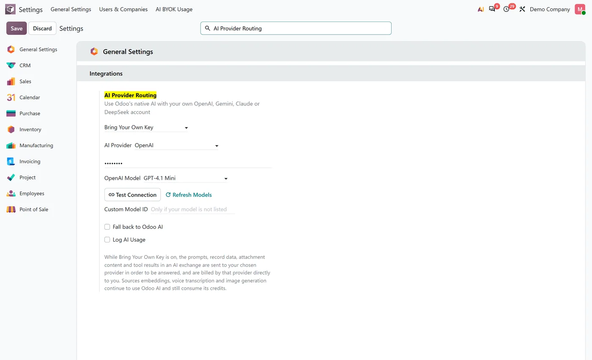Select the Manufacturing sidebar icon
Image resolution: width=592 pixels, height=360 pixels.
click(11, 146)
